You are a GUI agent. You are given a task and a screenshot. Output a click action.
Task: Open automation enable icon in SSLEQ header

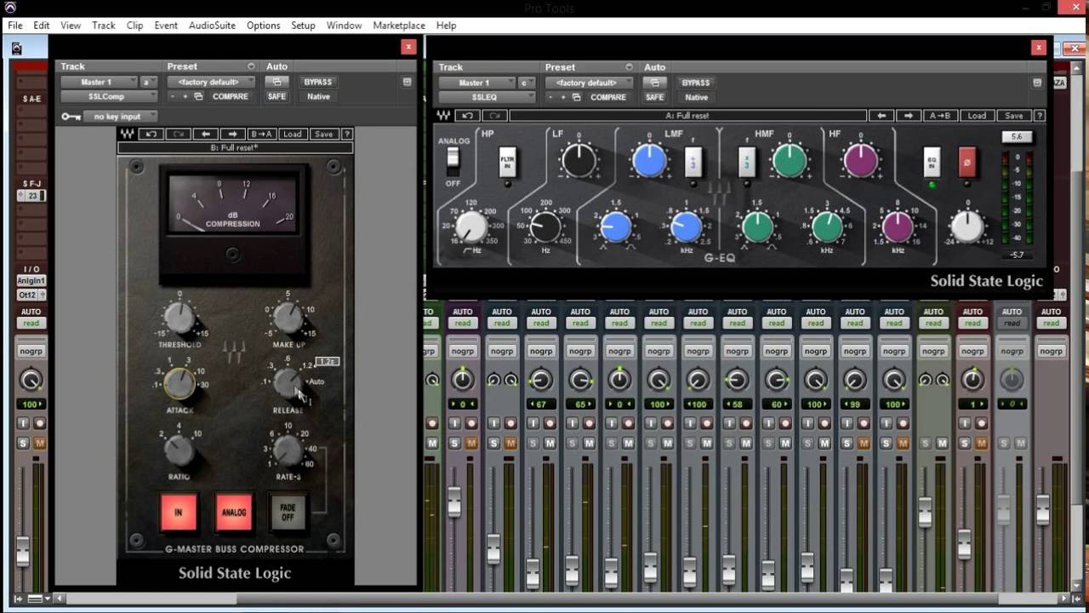point(654,83)
